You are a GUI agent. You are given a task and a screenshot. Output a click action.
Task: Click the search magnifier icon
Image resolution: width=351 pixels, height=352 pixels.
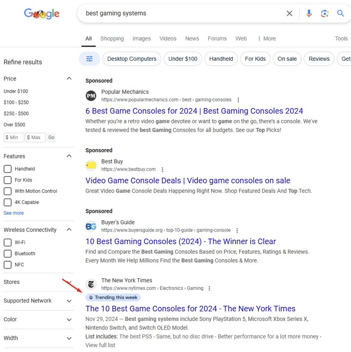tap(340, 13)
